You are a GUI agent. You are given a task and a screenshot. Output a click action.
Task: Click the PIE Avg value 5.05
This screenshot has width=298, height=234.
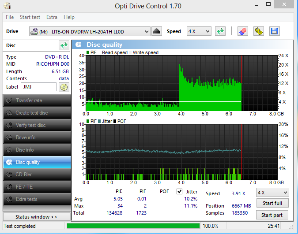click(x=118, y=199)
